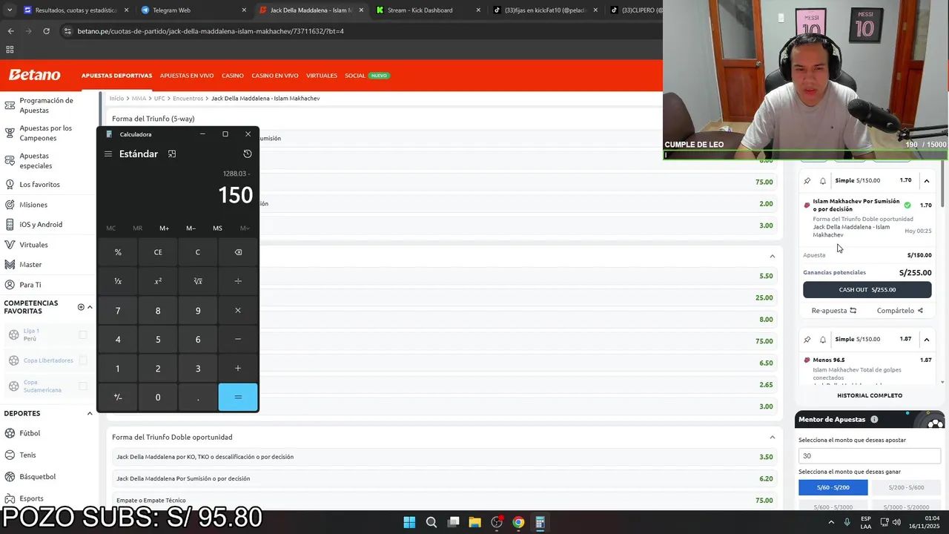This screenshot has height=534, width=949.
Task: Switch to the Stream - Kick Dashboard tab
Action: [428, 10]
